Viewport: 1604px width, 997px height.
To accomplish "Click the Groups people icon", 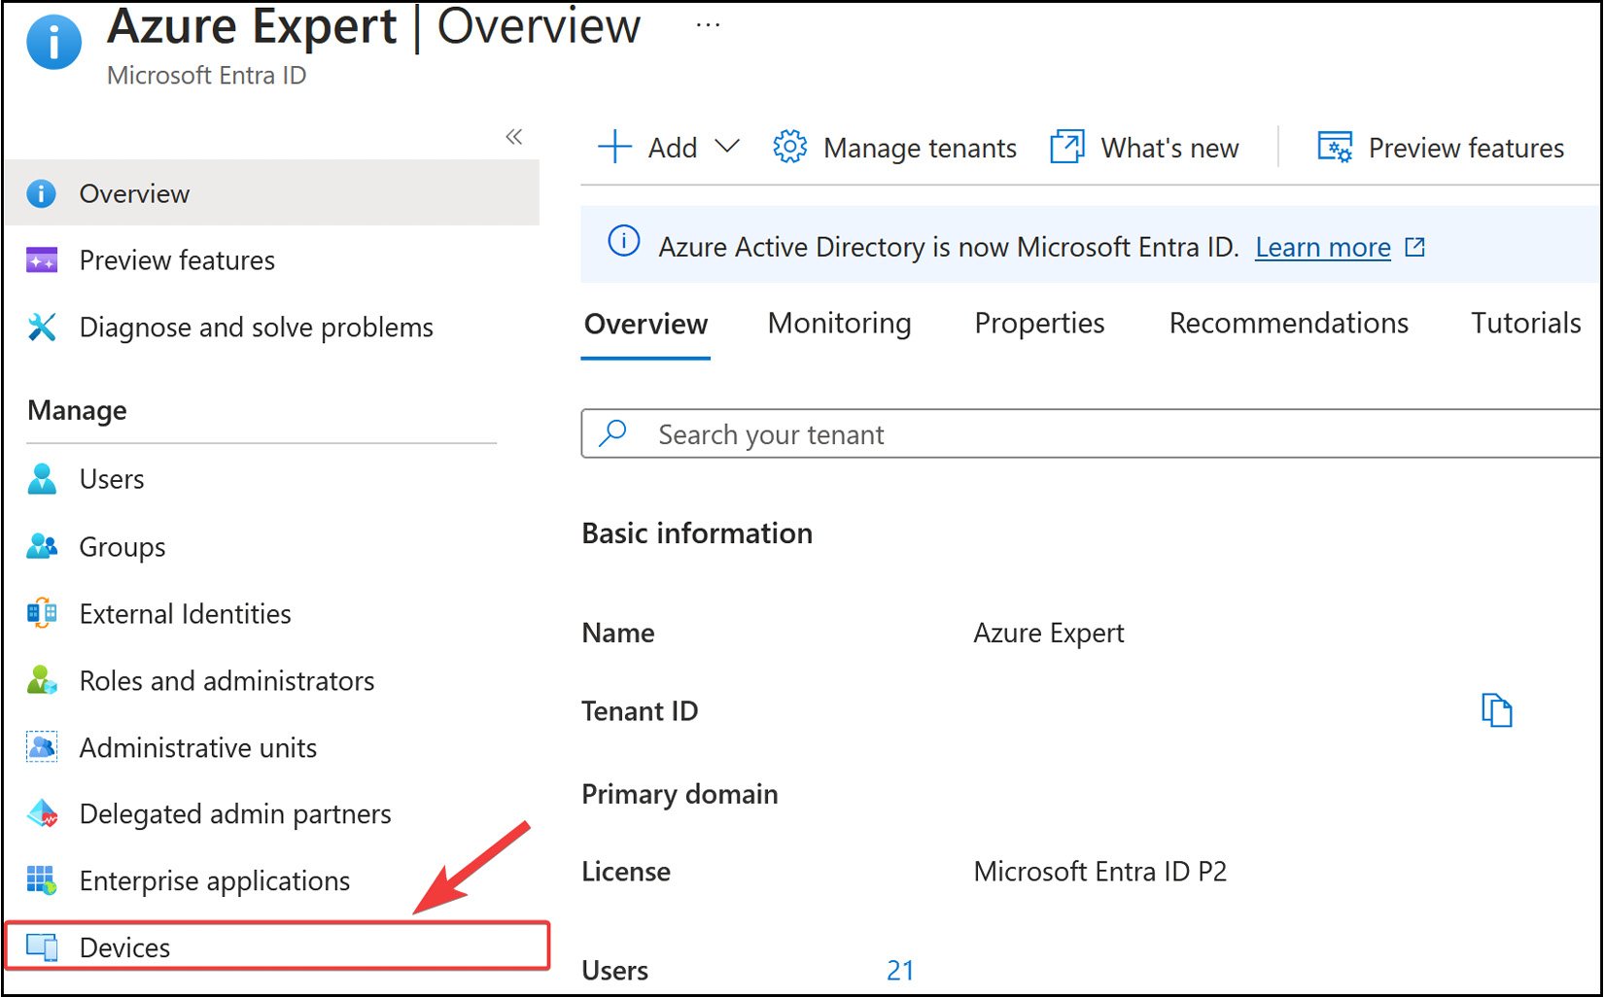I will point(42,546).
